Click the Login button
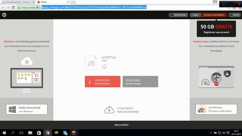 [195, 15]
